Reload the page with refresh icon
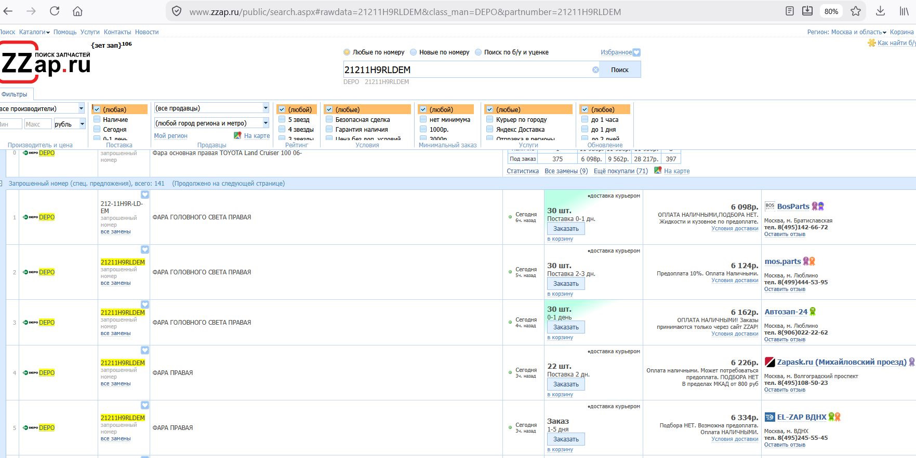 point(55,11)
